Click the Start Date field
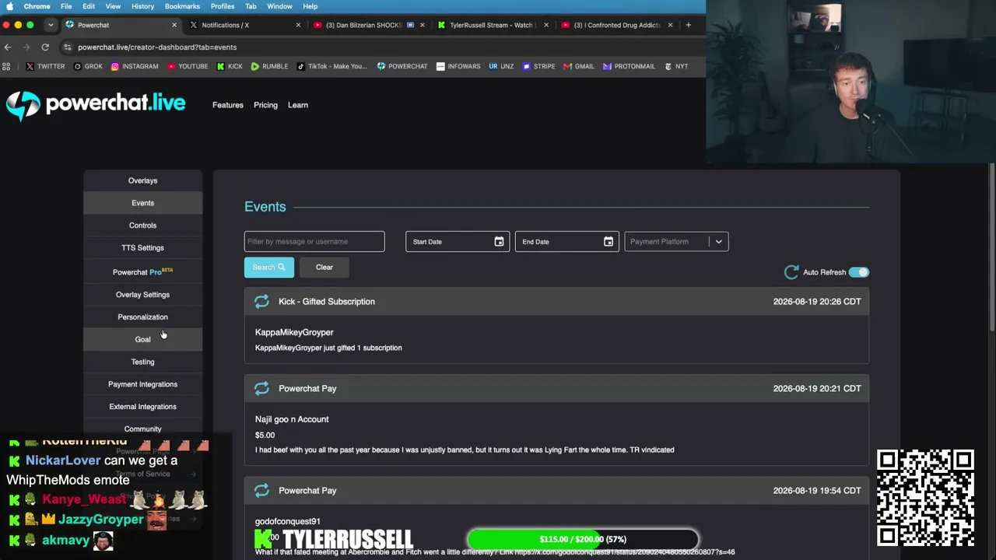This screenshot has width=996, height=560. point(458,242)
